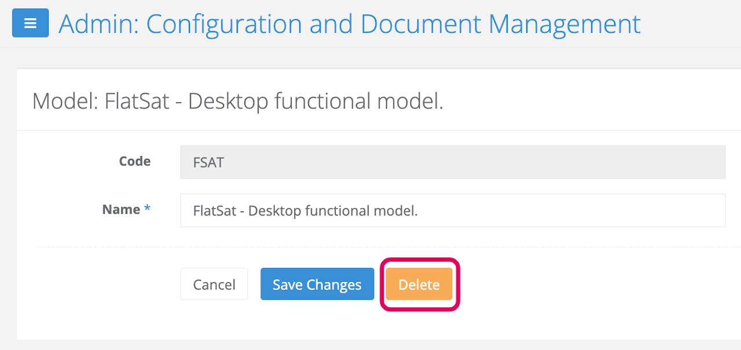
Task: Click the three-bar icon in the blue square
Action: point(30,23)
